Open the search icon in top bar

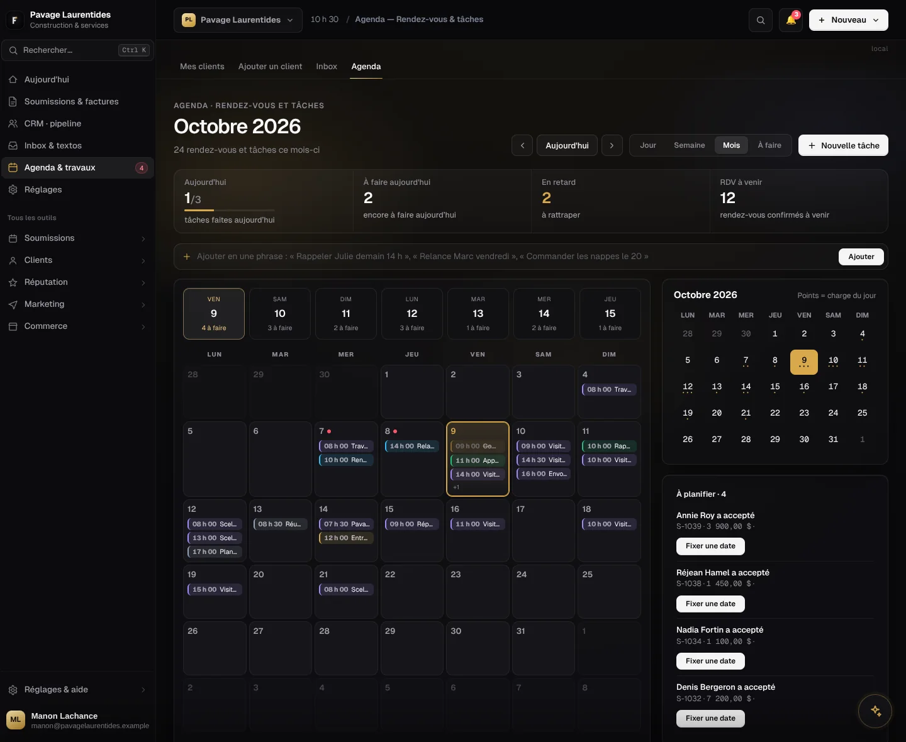click(761, 20)
